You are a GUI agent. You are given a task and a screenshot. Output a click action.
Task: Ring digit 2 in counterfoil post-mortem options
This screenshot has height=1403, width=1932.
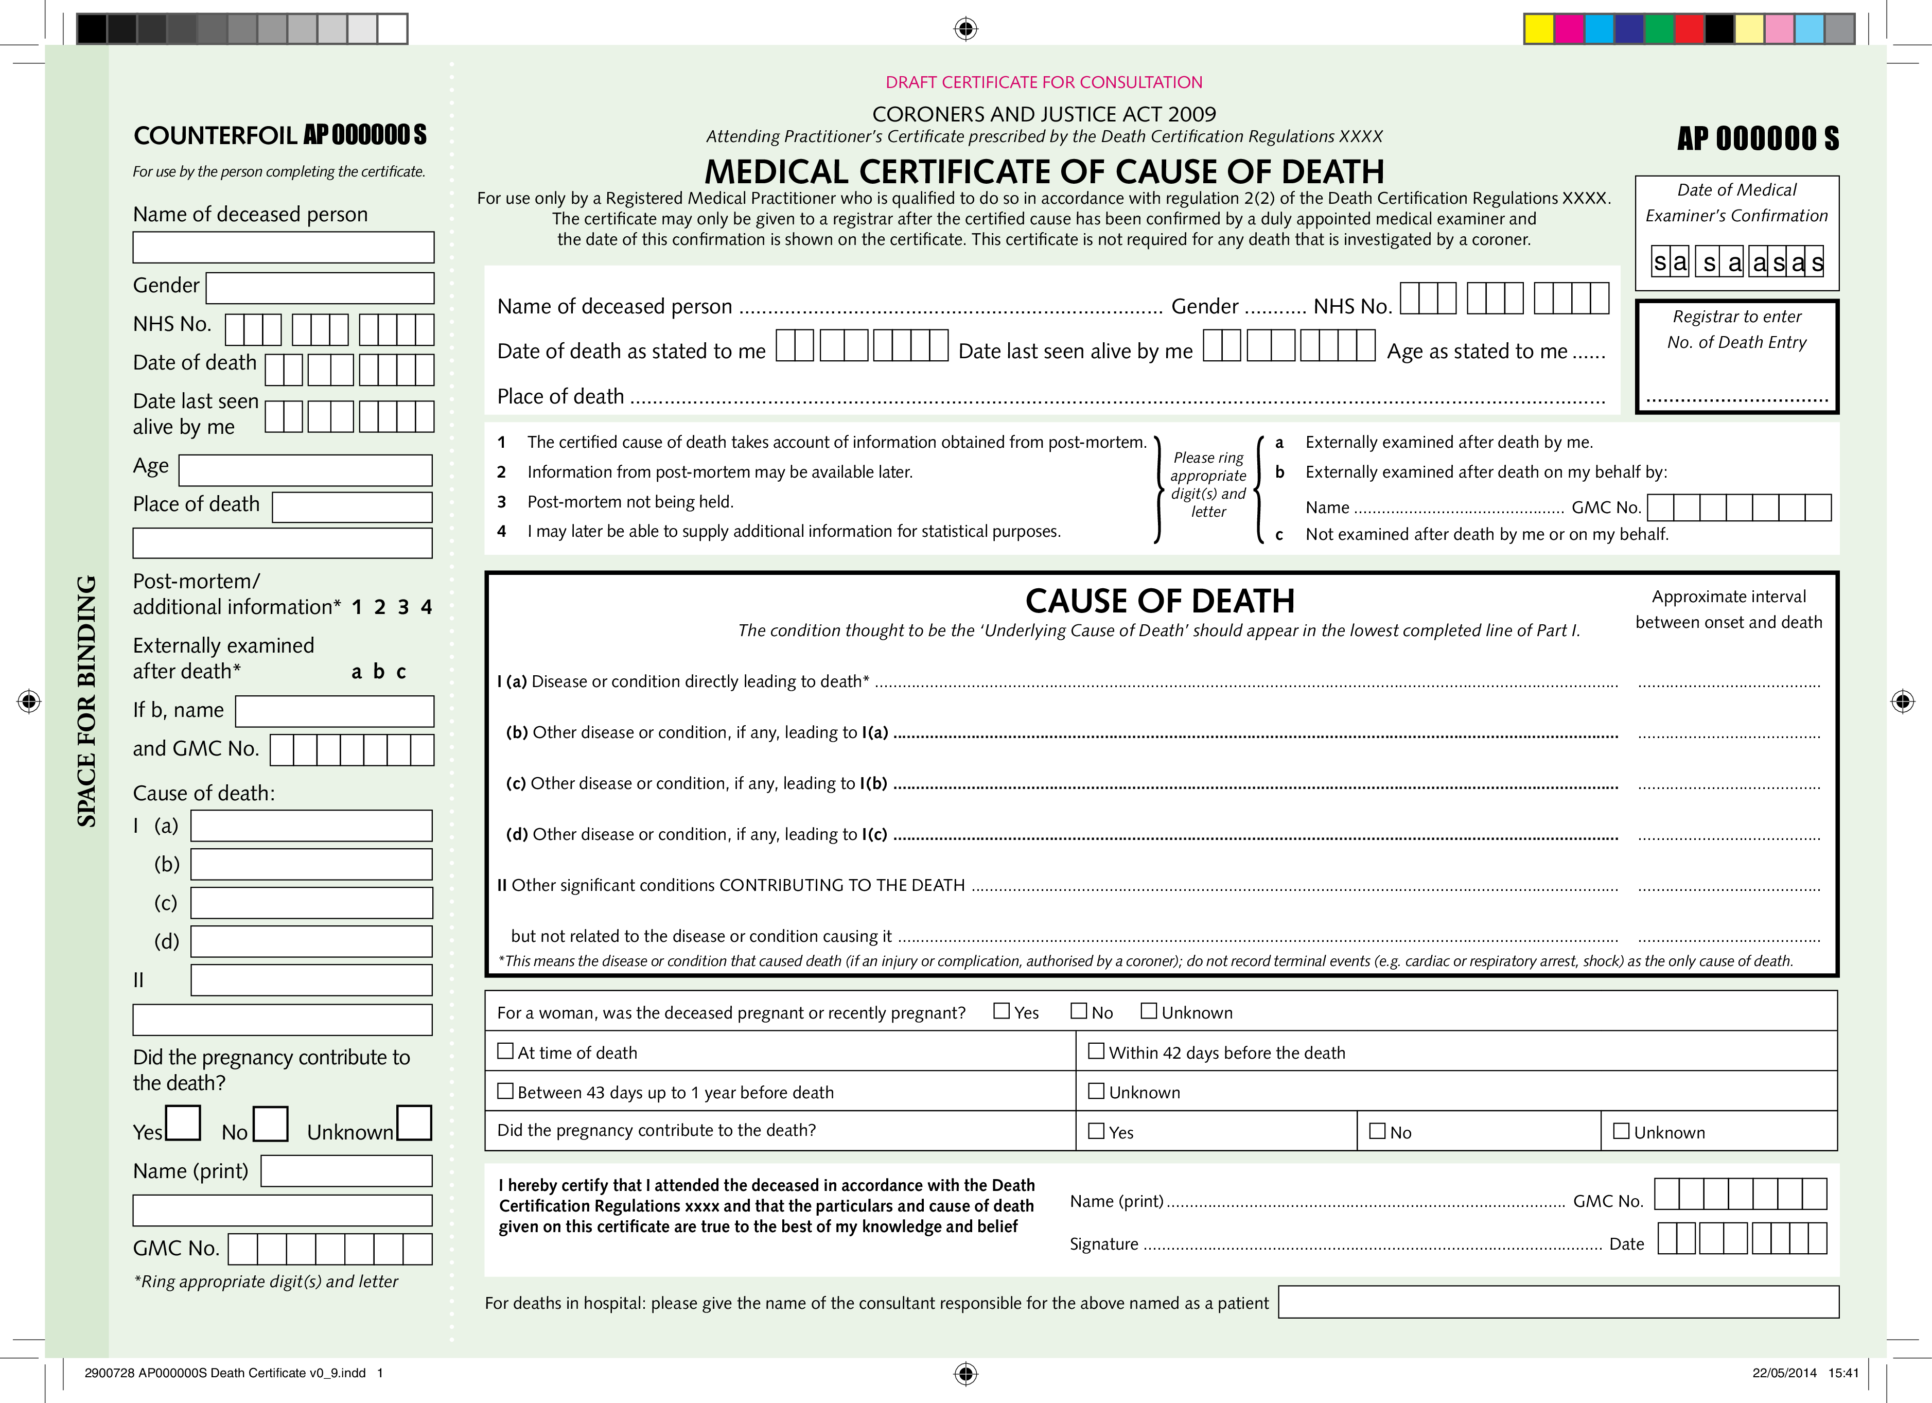coord(380,606)
